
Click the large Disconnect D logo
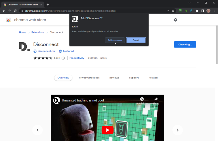[24, 47]
